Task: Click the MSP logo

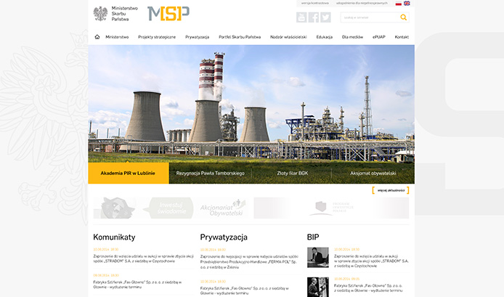Action: coord(168,14)
